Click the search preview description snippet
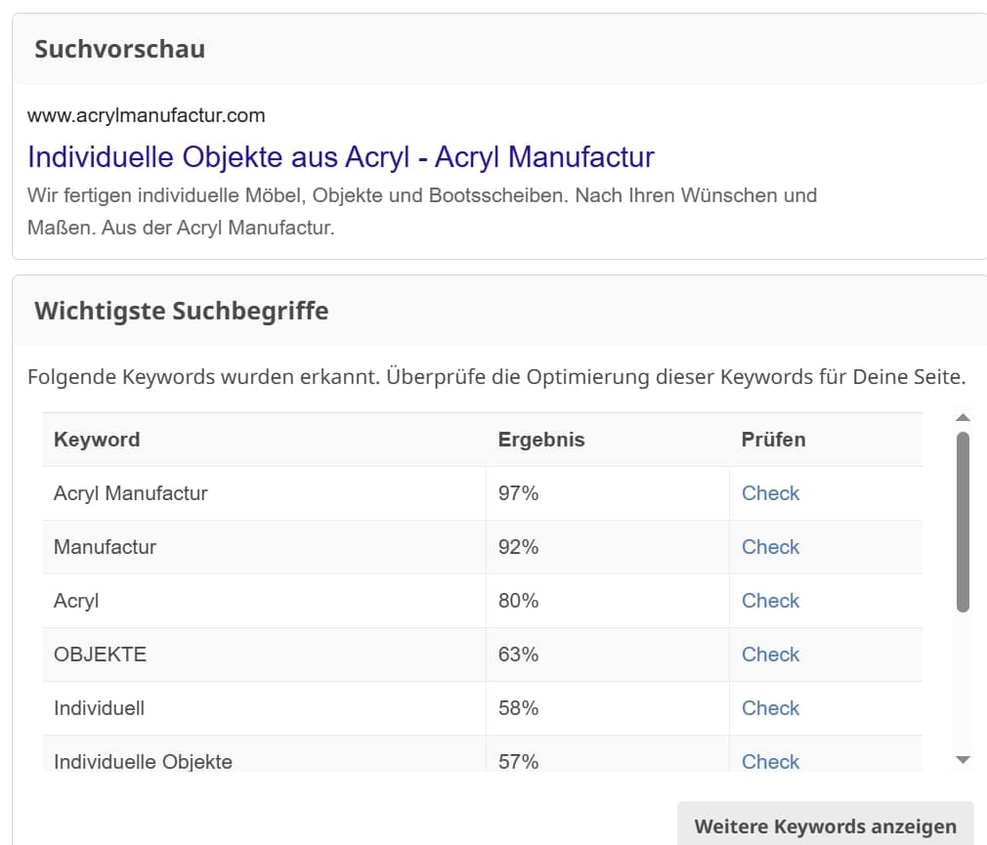 pos(422,211)
